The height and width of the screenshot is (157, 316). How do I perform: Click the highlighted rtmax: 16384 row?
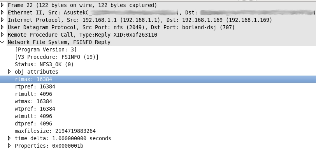point(33,79)
